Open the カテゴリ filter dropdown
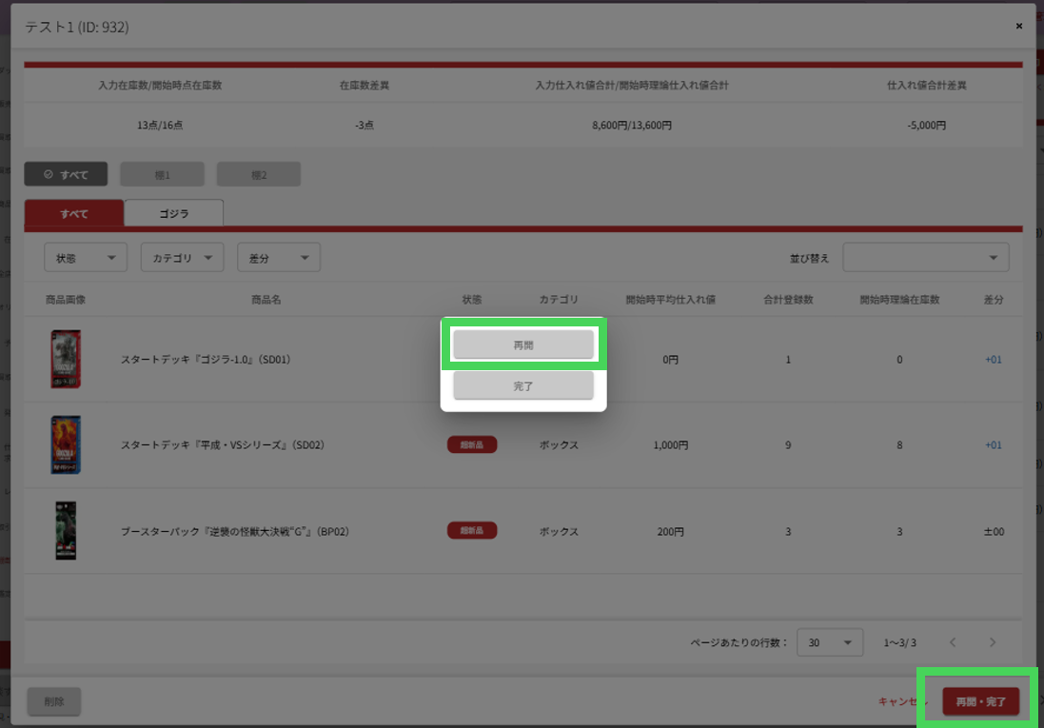 [182, 258]
